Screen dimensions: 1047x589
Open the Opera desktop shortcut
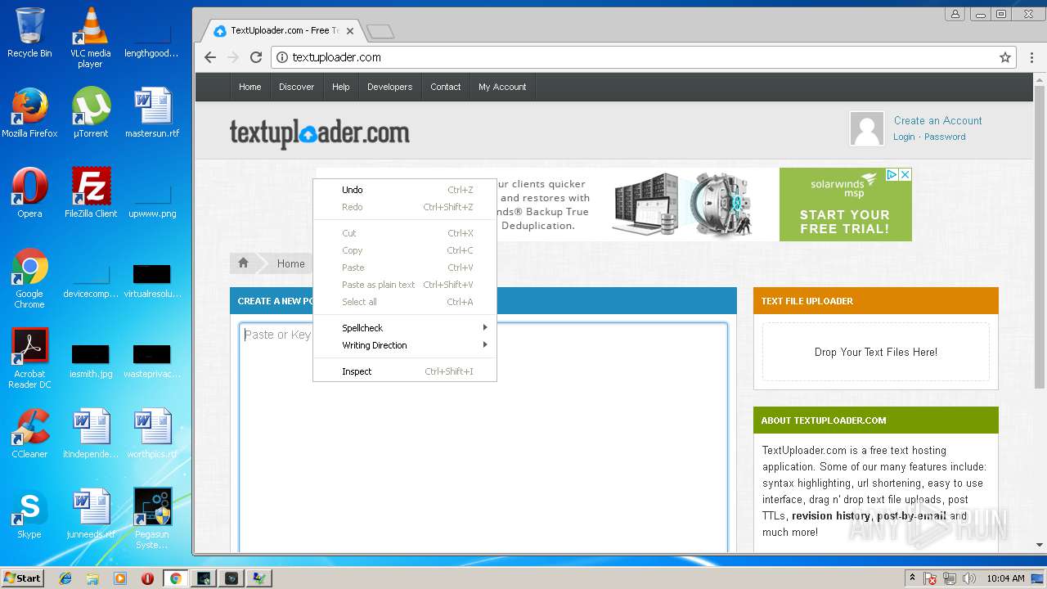(29, 193)
